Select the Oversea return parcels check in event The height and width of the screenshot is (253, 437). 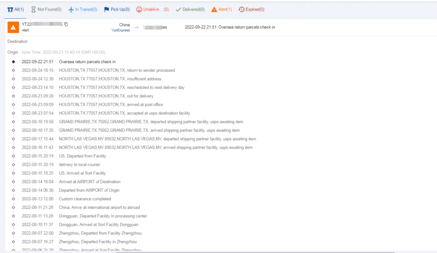87,62
